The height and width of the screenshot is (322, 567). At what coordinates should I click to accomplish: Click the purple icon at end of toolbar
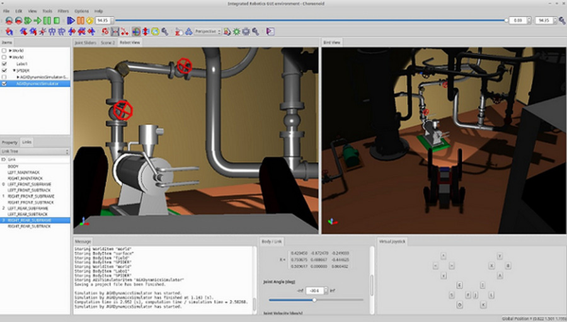[x=270, y=31]
